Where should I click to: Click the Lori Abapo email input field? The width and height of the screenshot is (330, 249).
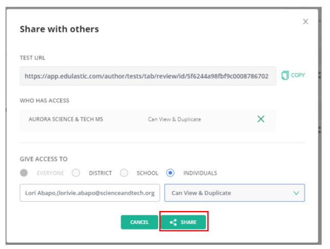[90, 193]
